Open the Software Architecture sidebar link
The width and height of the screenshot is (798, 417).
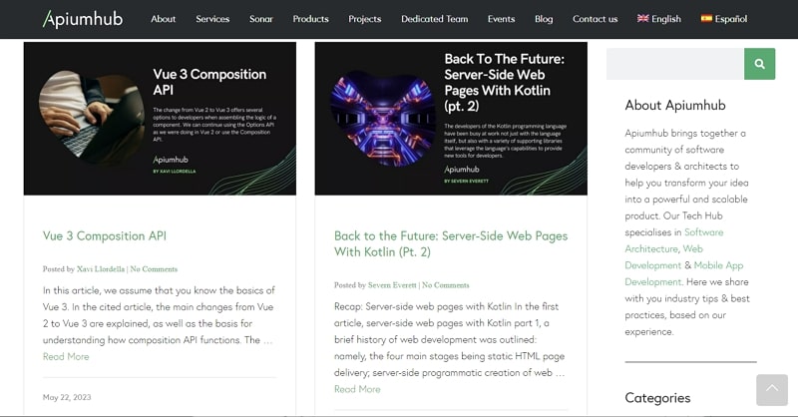[x=674, y=240]
